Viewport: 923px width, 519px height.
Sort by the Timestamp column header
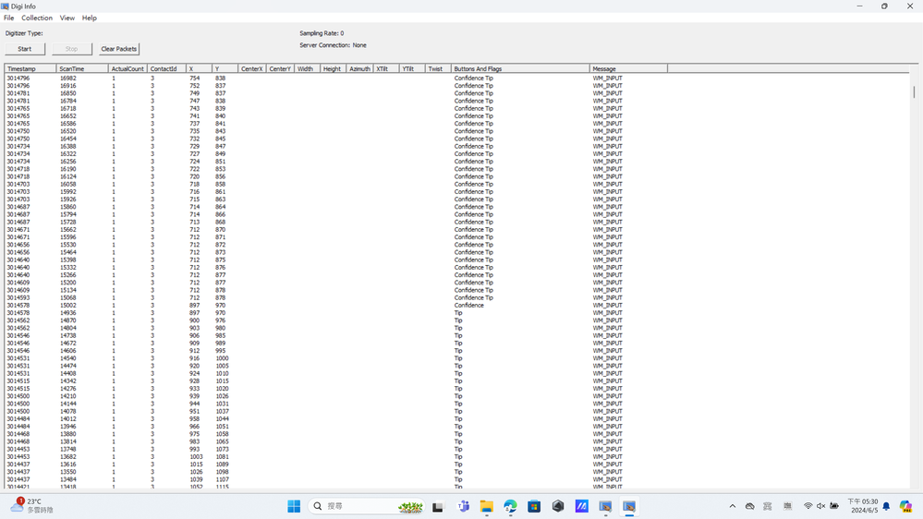tap(30, 69)
